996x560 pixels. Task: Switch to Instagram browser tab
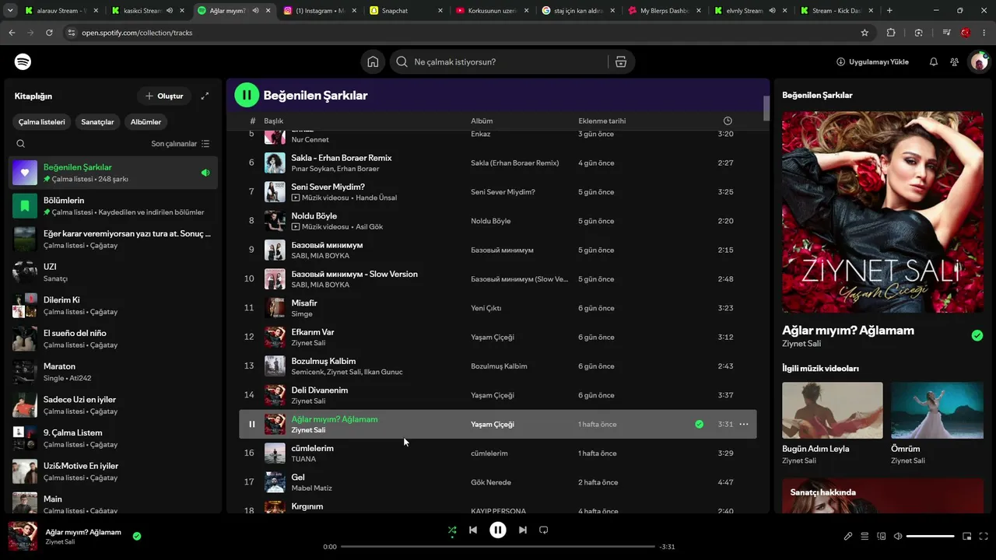point(318,11)
